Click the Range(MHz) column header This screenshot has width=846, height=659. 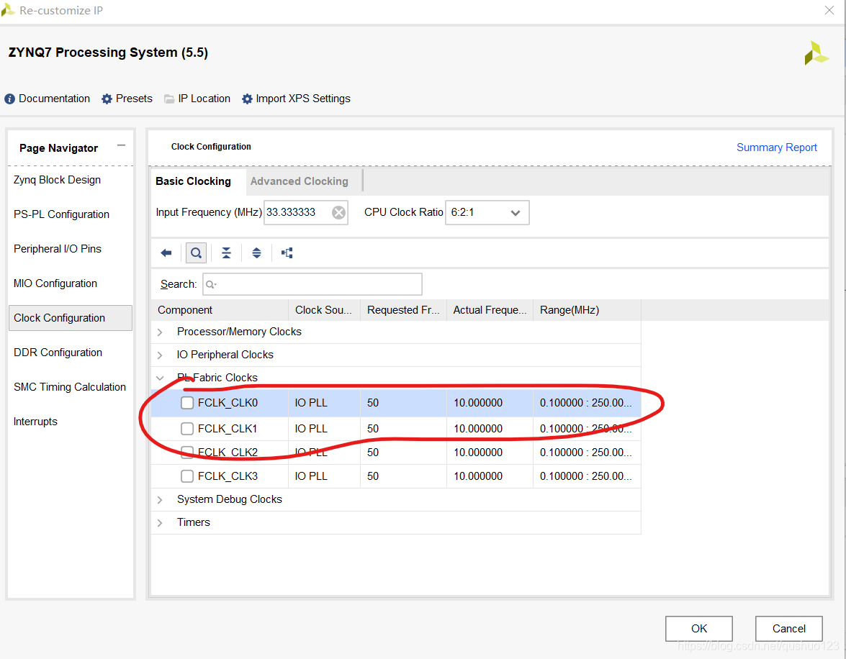[587, 310]
